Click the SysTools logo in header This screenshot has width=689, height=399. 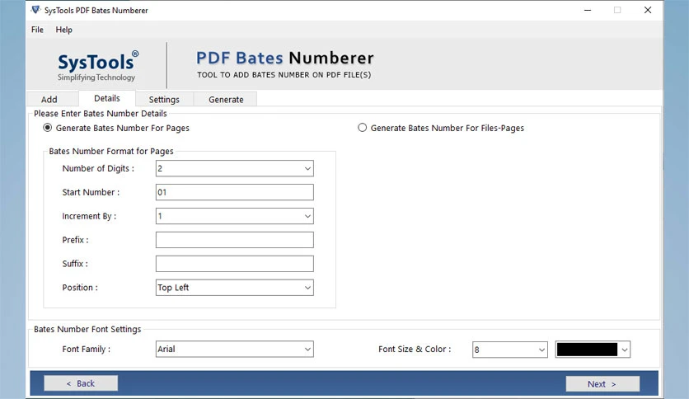click(x=97, y=66)
